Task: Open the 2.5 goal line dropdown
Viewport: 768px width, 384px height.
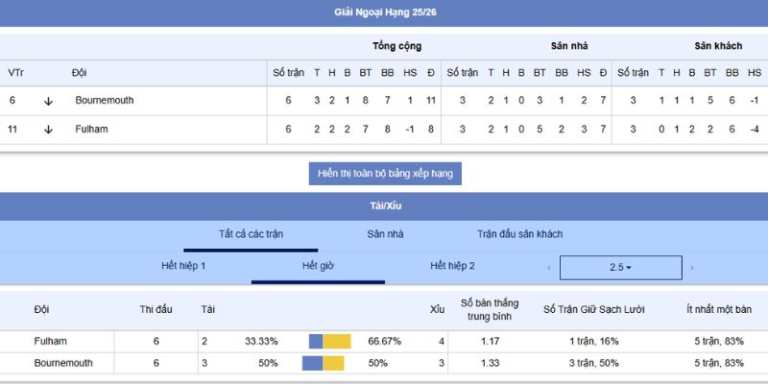Action: point(620,267)
